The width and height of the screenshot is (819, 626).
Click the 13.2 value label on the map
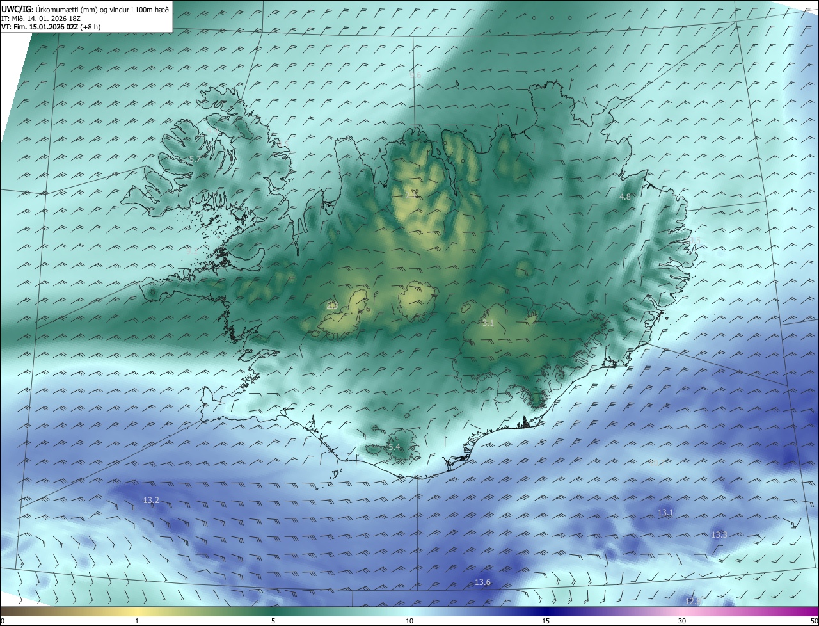click(x=151, y=501)
